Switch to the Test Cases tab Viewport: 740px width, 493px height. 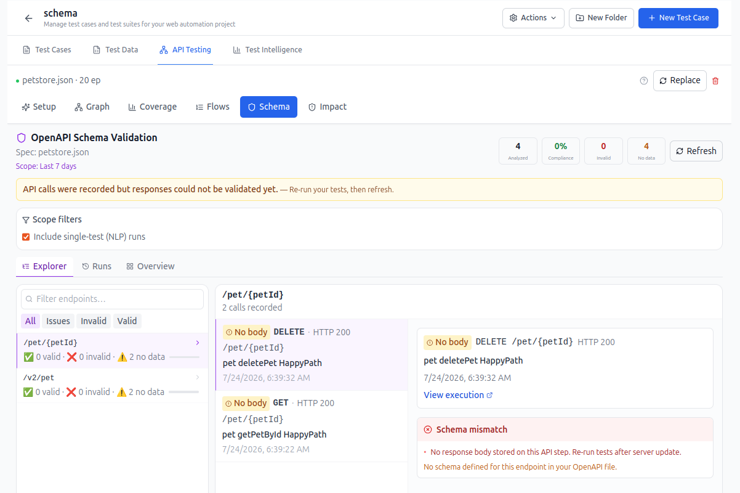(47, 50)
